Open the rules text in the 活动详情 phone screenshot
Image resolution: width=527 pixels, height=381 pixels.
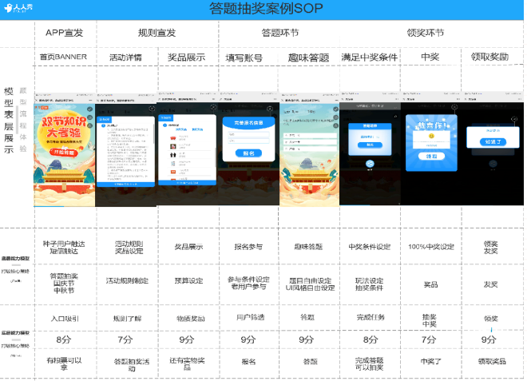click(x=128, y=153)
